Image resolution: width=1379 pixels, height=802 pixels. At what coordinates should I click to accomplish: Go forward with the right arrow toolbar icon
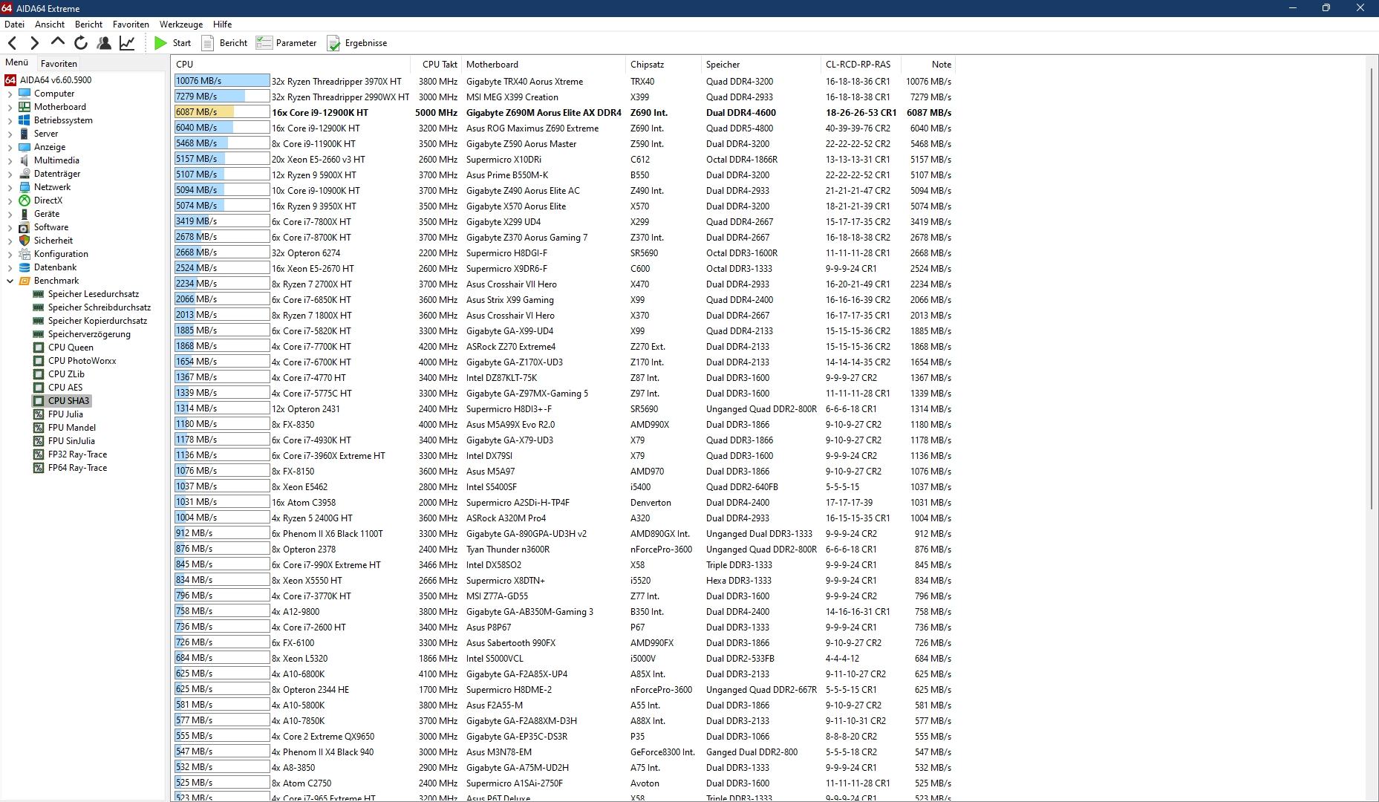34,43
